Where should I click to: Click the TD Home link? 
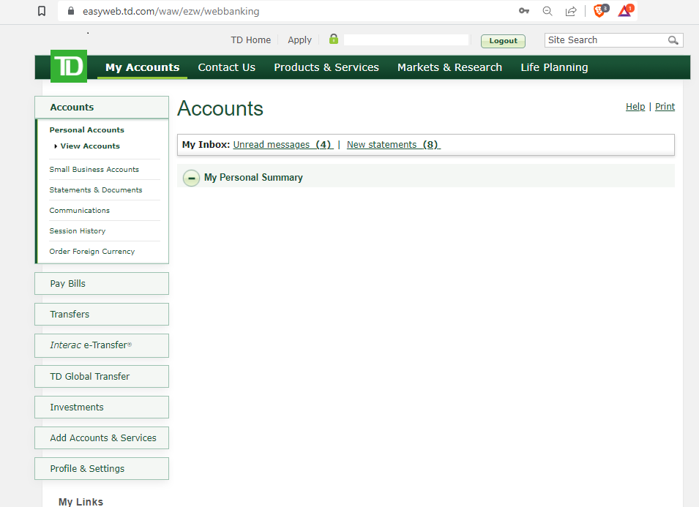(250, 40)
